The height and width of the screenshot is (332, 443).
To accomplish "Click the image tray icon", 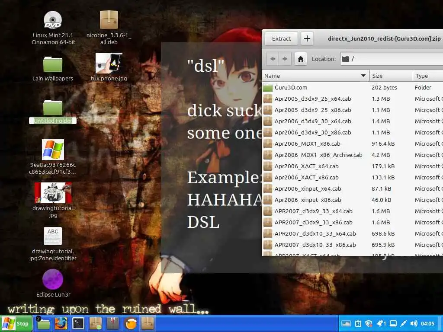I will click(x=346, y=323).
